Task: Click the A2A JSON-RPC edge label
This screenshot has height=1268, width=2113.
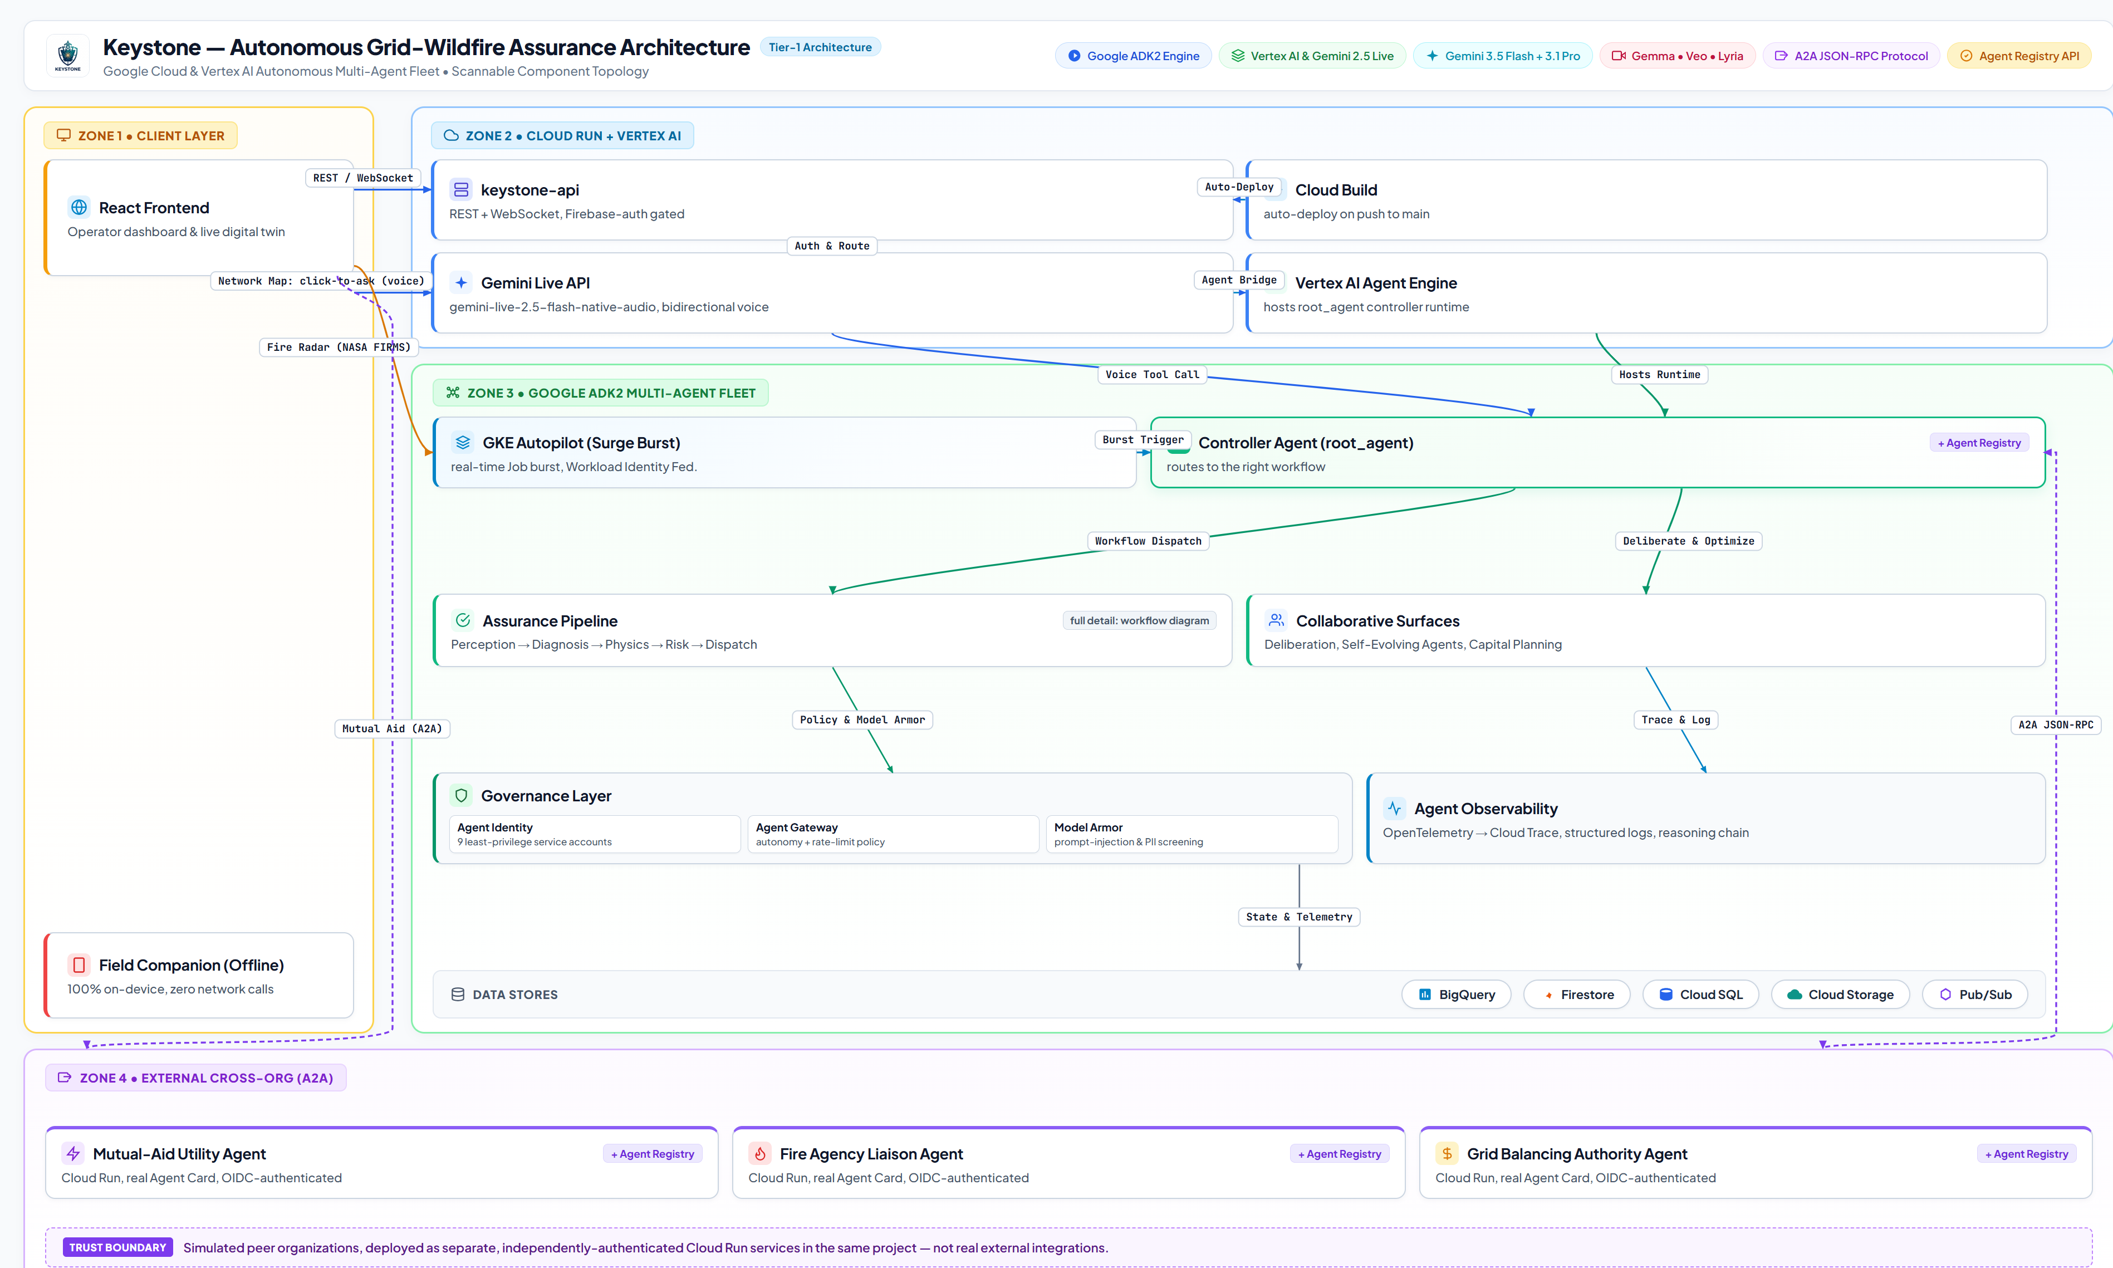Action: pos(2056,724)
